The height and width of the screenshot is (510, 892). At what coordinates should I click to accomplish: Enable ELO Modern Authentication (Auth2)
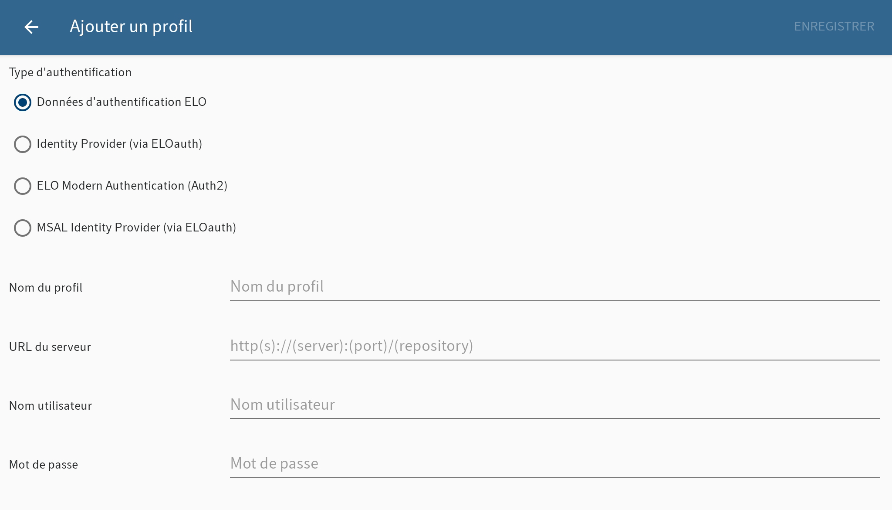tap(22, 186)
